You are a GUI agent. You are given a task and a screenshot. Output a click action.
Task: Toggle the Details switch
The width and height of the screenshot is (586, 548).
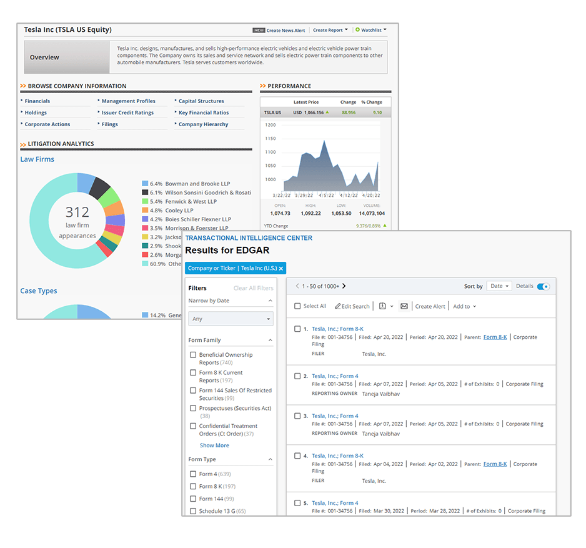click(x=544, y=287)
